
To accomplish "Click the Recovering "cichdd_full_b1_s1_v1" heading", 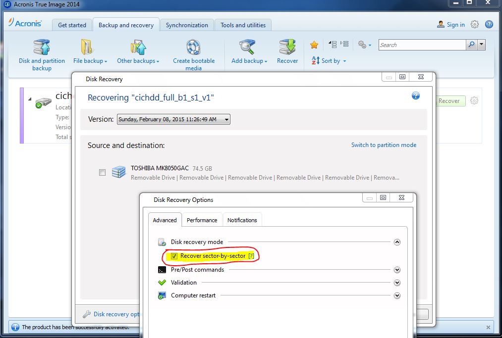I will tap(151, 97).
